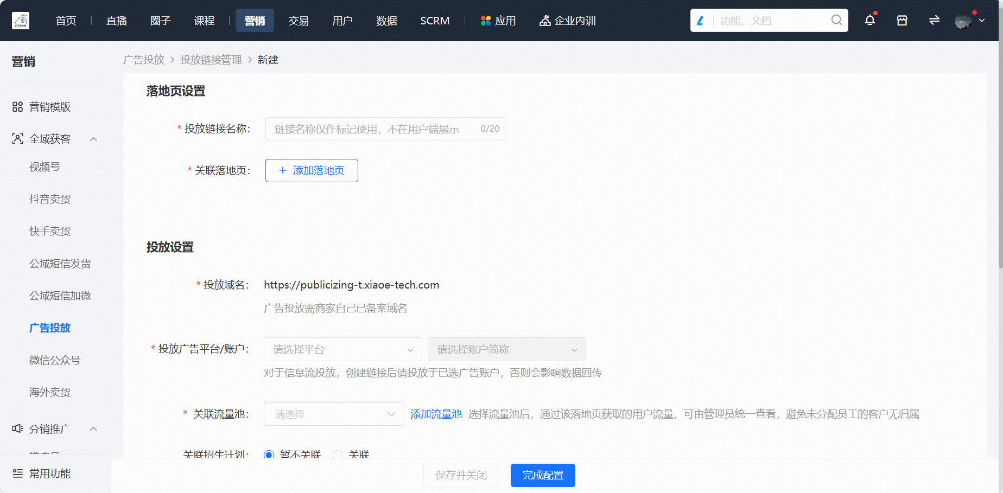The image size is (1003, 493).
Task: Select 广告投放 in the sidebar
Action: [50, 328]
